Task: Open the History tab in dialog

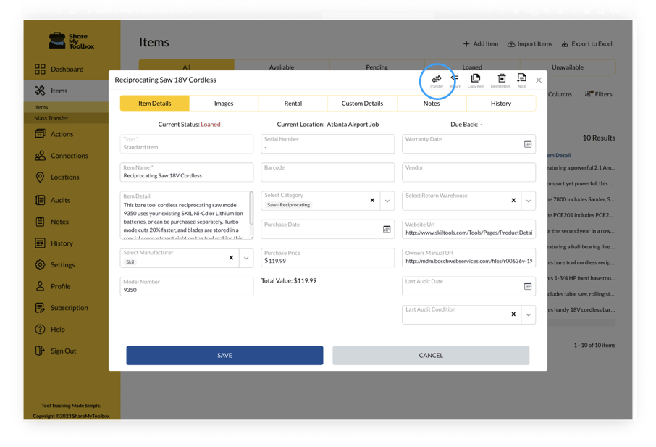Action: pyautogui.click(x=500, y=104)
